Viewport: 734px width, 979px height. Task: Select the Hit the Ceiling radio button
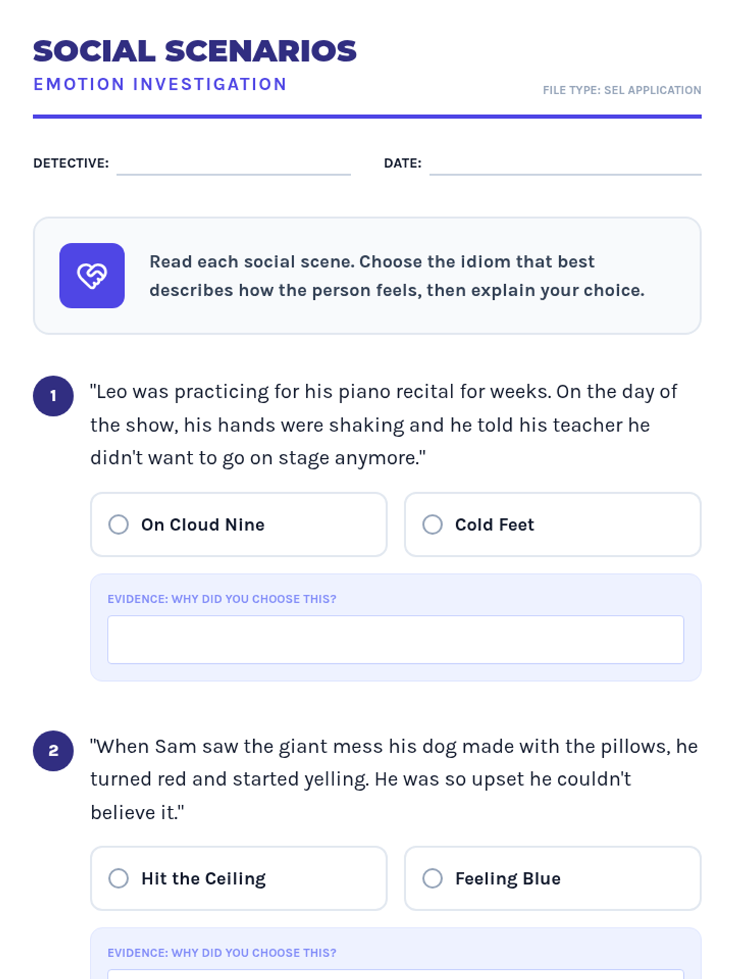click(119, 879)
